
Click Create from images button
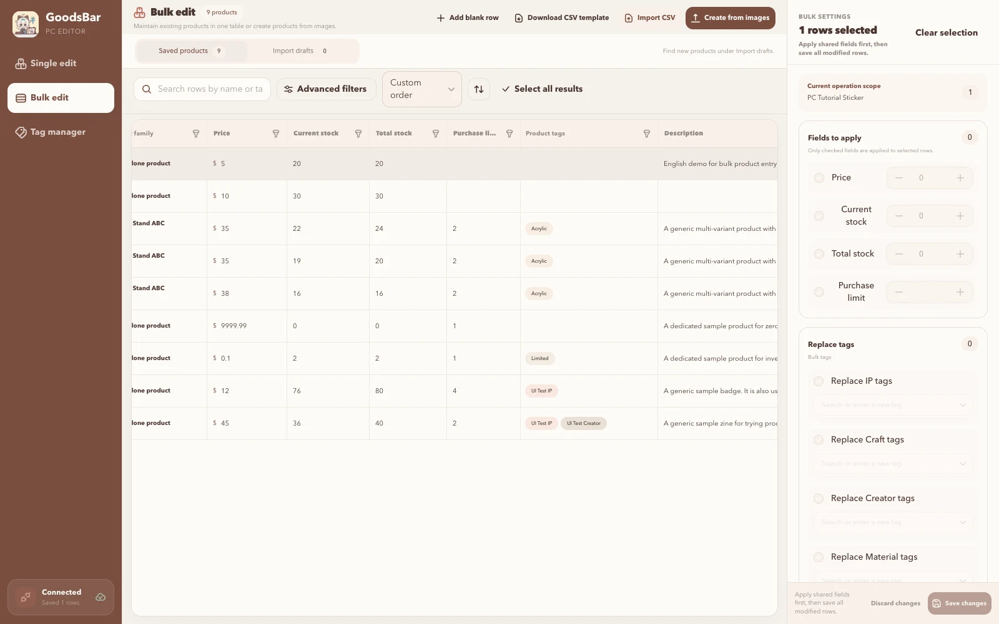[x=731, y=18]
